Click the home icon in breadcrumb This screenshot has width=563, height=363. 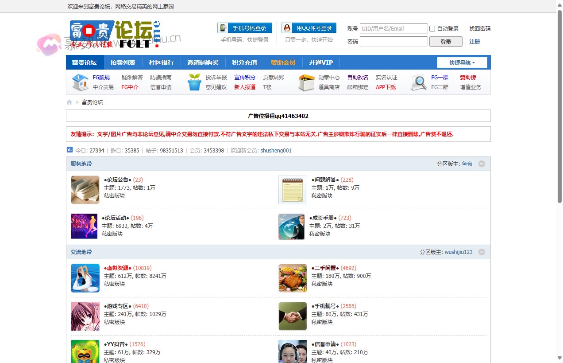[x=69, y=102]
